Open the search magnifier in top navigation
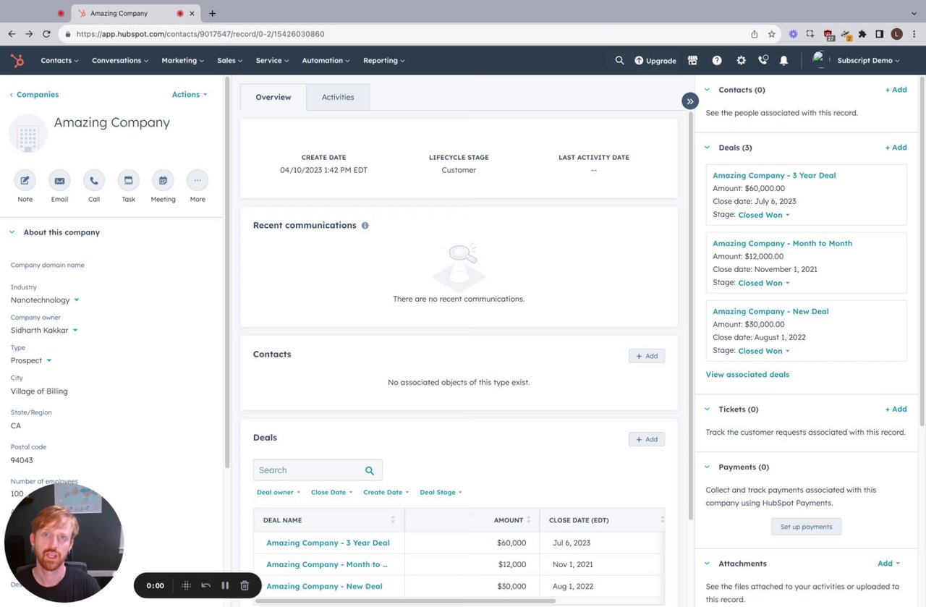 (619, 61)
